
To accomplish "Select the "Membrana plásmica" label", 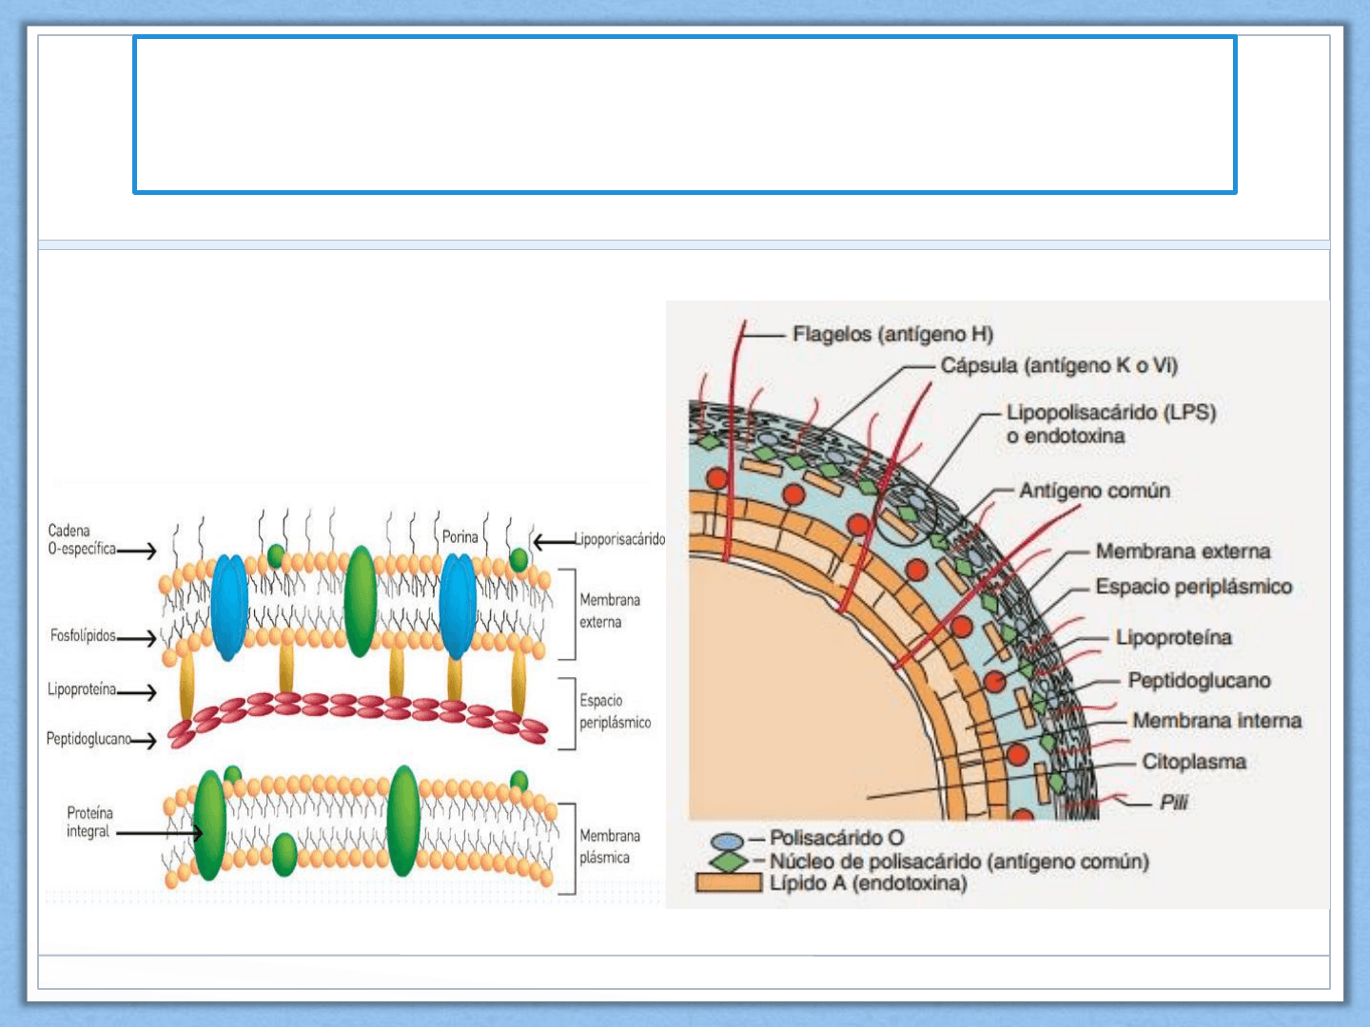I will pyautogui.click(x=610, y=846).
